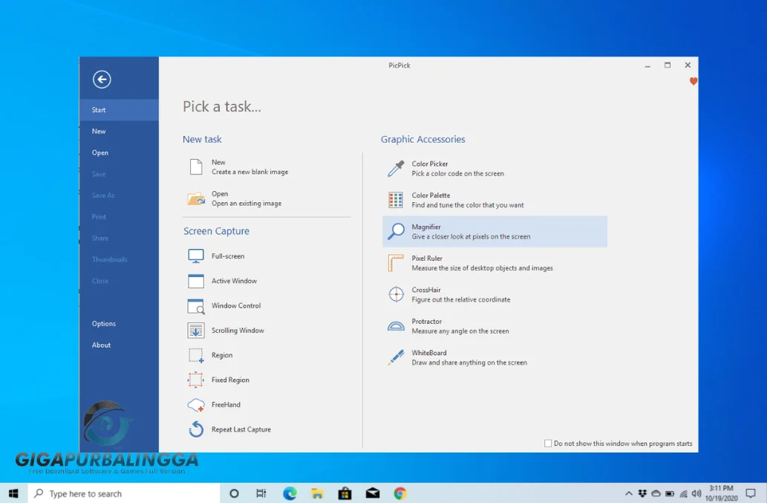Click the Color Picker eyedropper icon
Viewport: 767px width, 503px height.
(396, 169)
